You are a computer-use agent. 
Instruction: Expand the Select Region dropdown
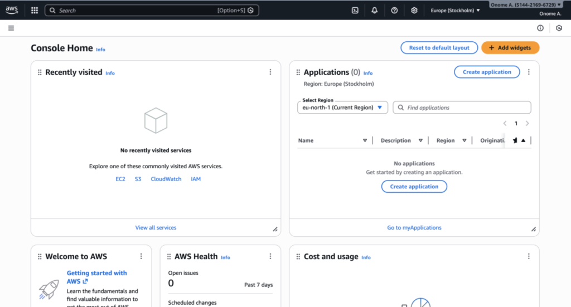(342, 108)
